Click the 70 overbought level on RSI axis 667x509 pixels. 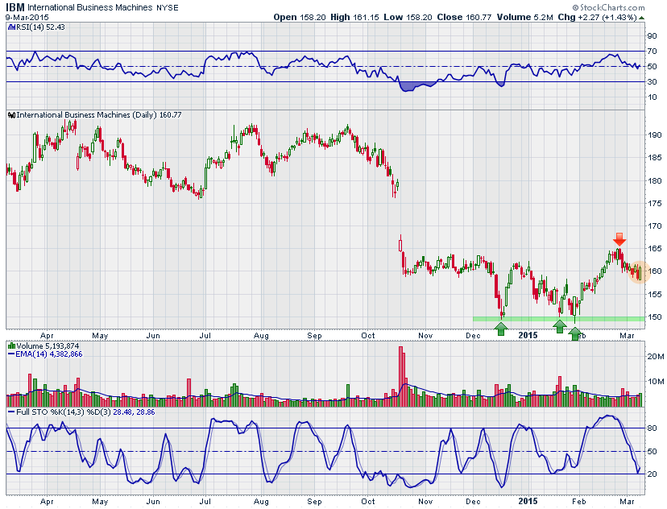pyautogui.click(x=652, y=51)
